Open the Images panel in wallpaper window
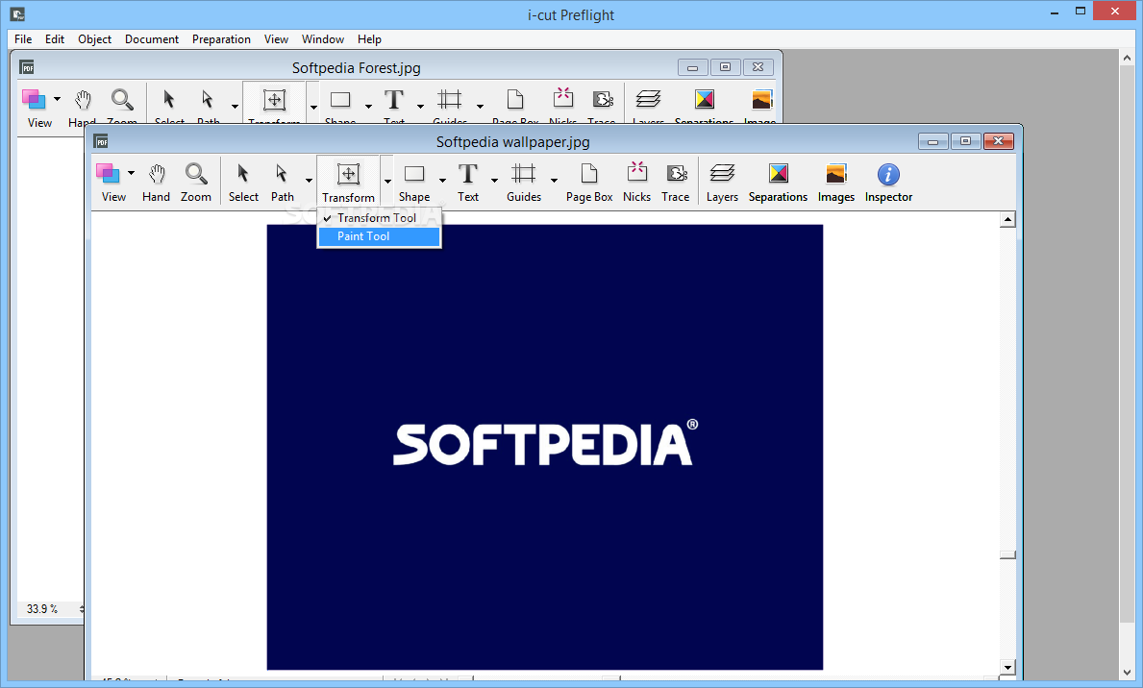1143x688 pixels. (836, 183)
